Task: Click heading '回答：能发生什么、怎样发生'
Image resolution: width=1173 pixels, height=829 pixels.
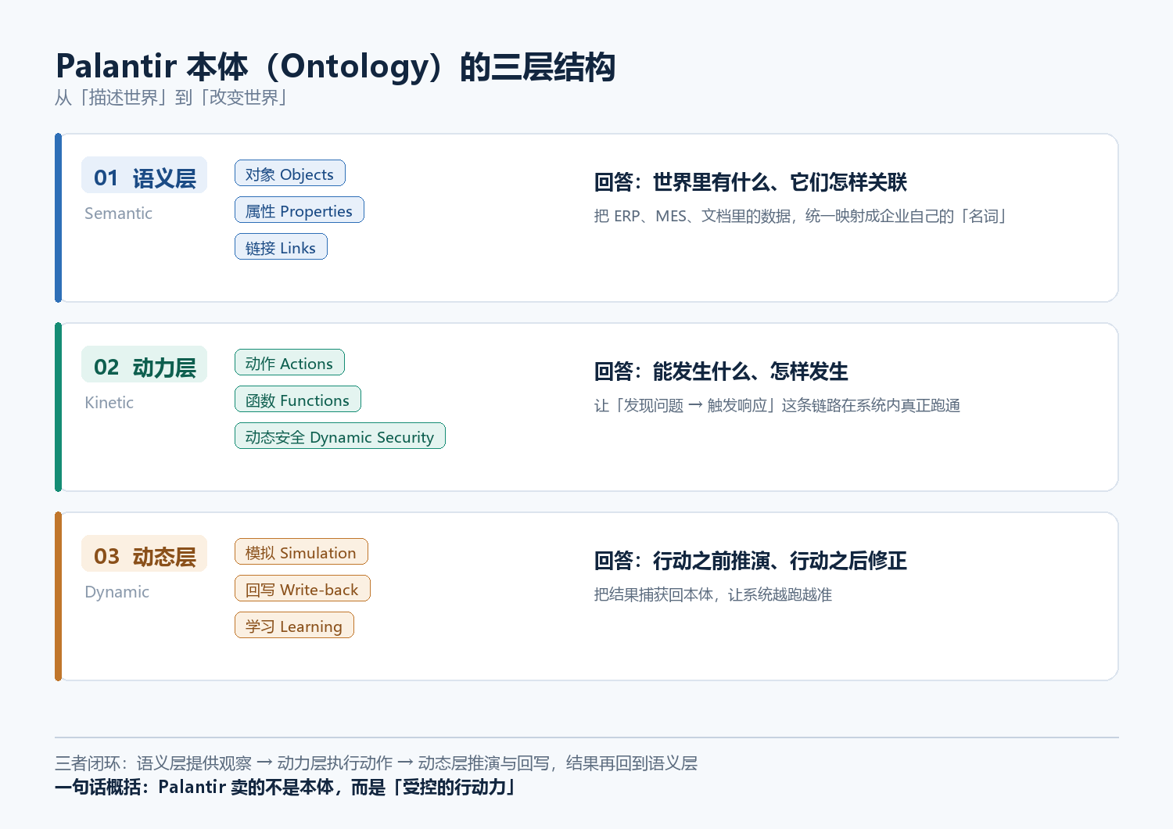Action: coord(721,371)
